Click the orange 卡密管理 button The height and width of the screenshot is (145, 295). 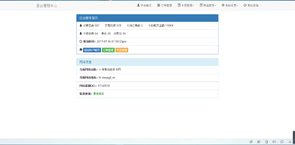coord(122,50)
